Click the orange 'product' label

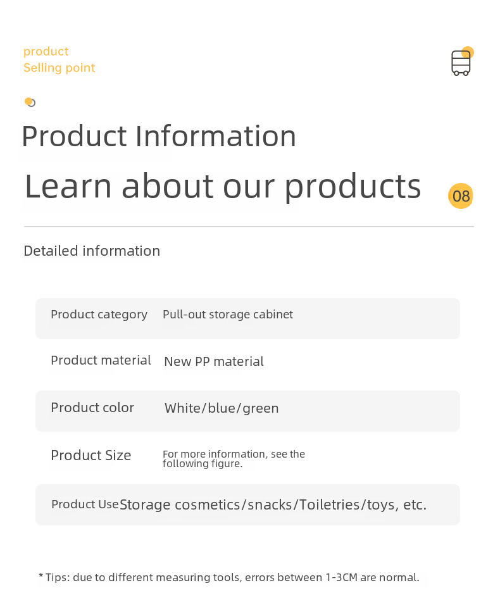click(46, 51)
